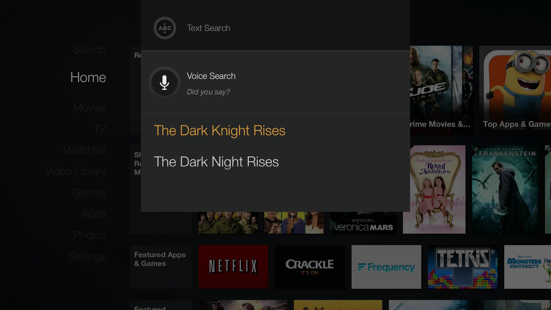Image resolution: width=551 pixels, height=310 pixels.
Task: Launch the Tetris game tile
Action: [x=463, y=267]
